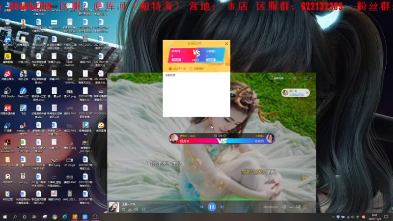Viewport: 393px width, 221px height.
Task: Click the share icon beside the download icon
Action: [137, 210]
